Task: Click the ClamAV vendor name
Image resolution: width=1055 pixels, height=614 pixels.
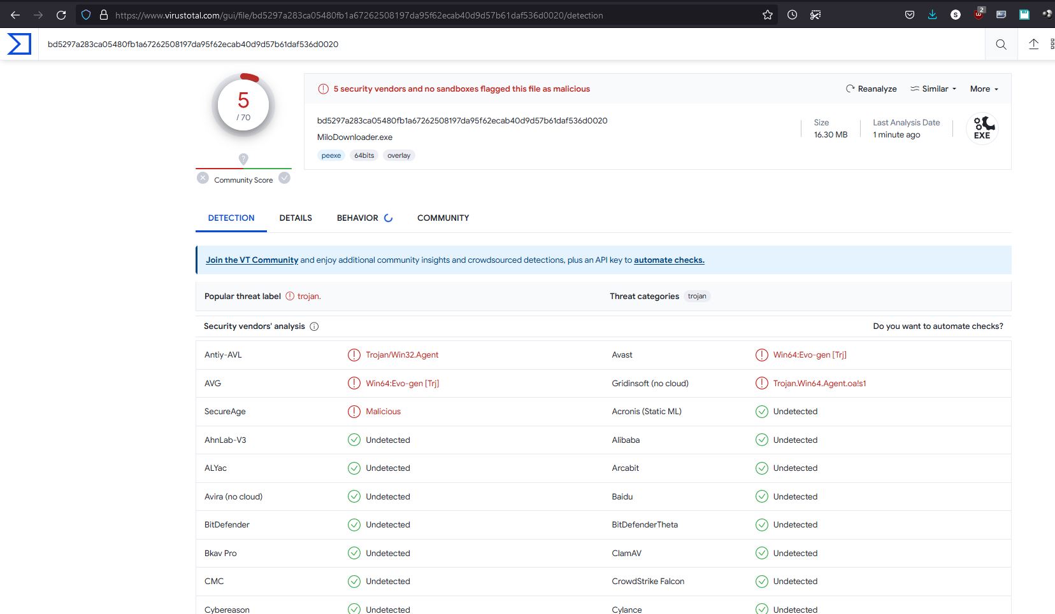Action: coord(626,554)
